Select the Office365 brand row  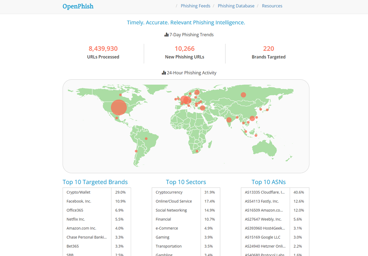point(97,210)
